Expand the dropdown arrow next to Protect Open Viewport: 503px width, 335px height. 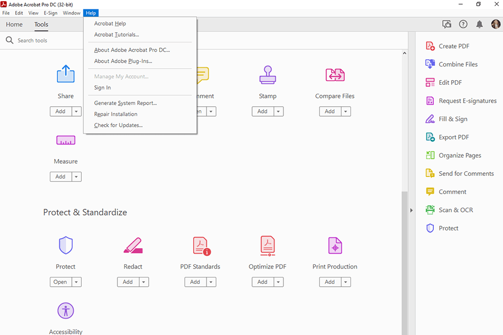76,282
